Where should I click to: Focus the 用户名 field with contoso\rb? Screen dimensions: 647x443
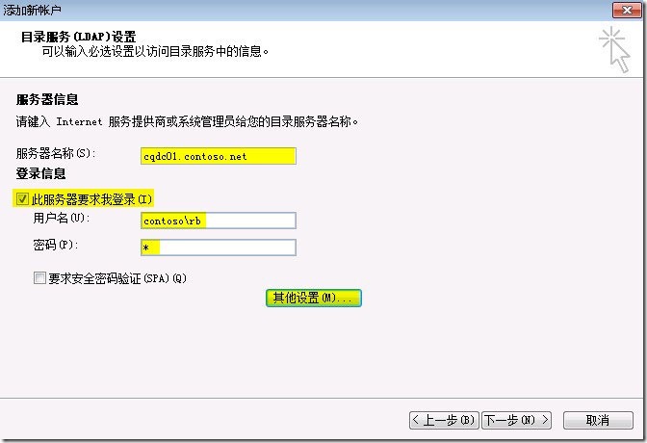[218, 220]
